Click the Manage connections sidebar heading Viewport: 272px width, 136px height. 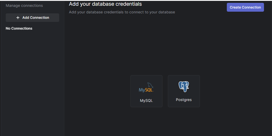pos(24,5)
